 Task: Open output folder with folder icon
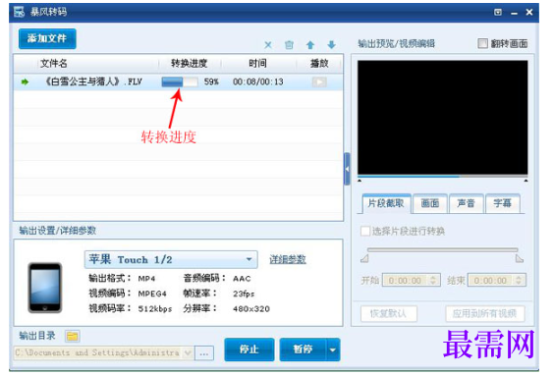73,336
